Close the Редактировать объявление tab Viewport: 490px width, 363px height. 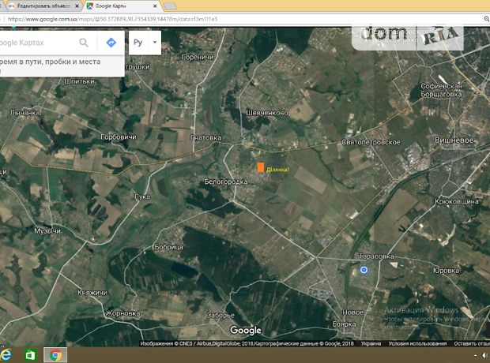(x=77, y=6)
